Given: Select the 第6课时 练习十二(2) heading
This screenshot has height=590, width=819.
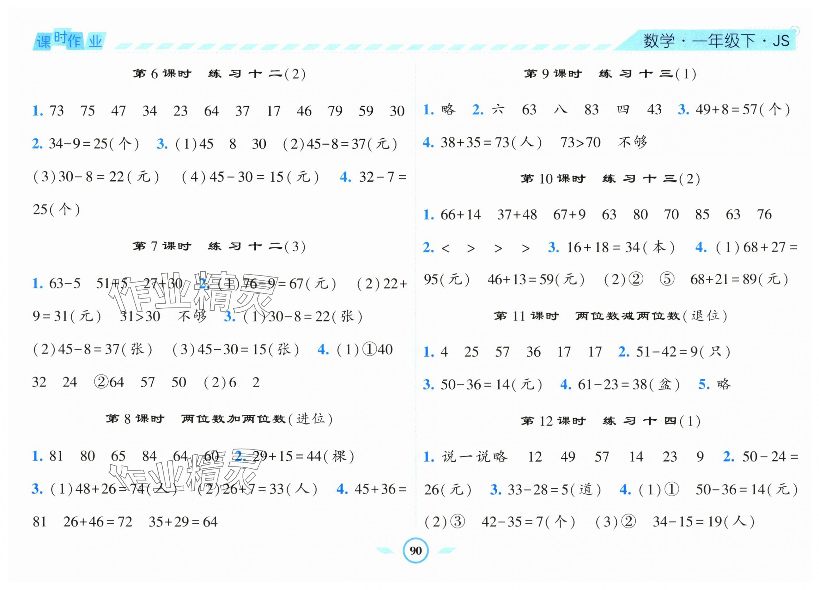Looking at the screenshot, I should pyautogui.click(x=219, y=74).
